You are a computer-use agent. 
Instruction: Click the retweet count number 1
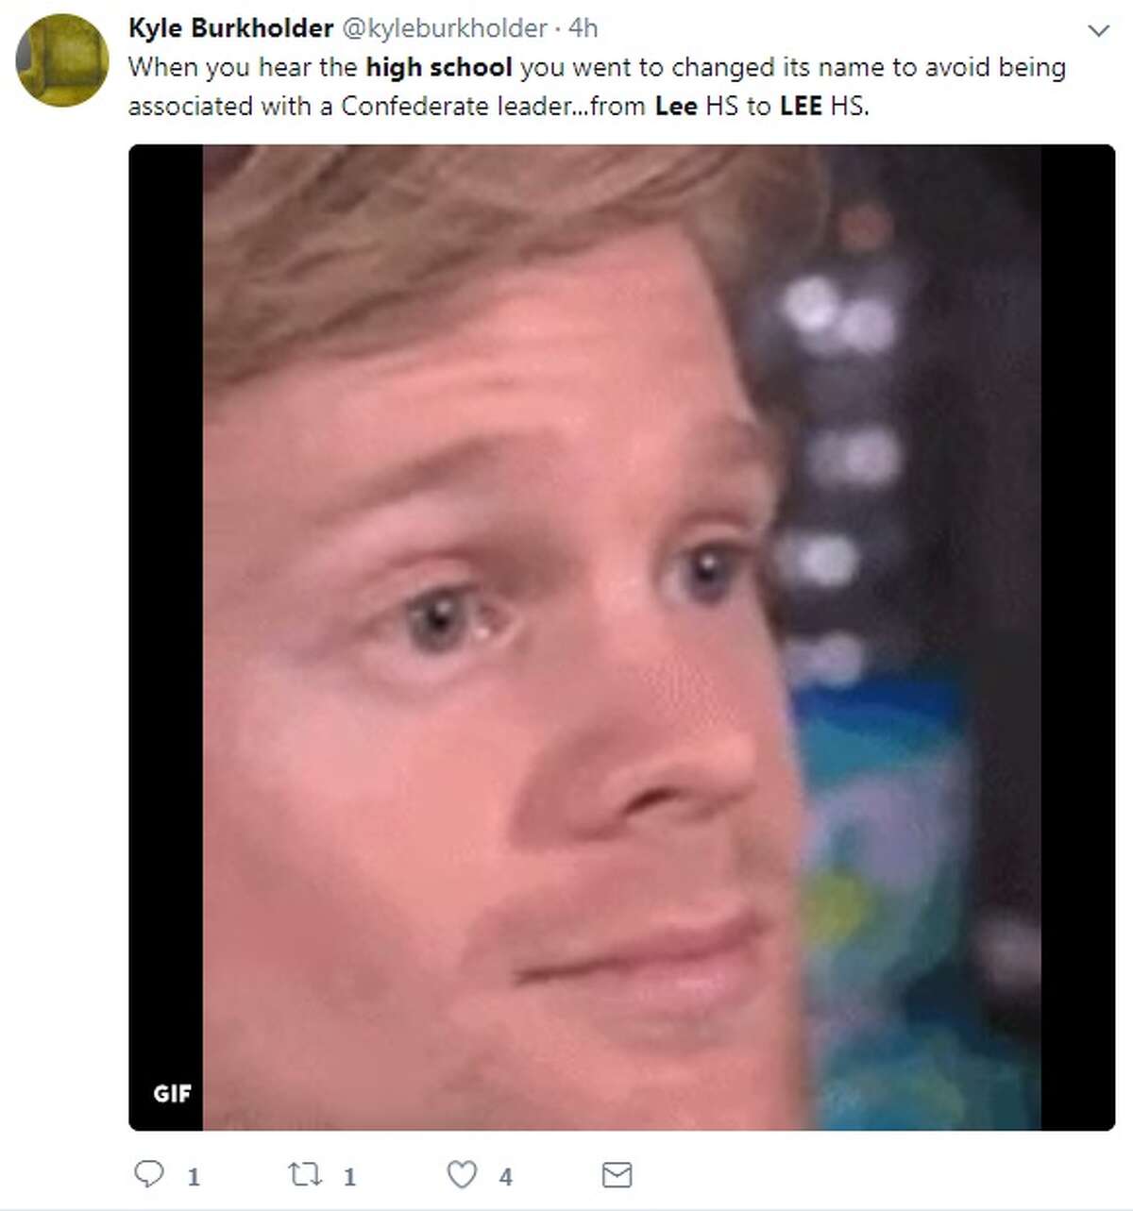(x=348, y=1176)
